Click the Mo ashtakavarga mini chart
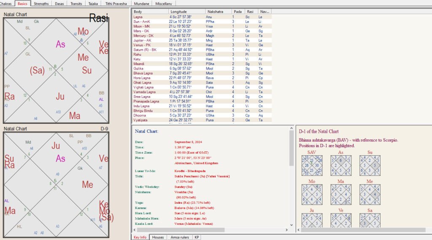 (x=312, y=194)
